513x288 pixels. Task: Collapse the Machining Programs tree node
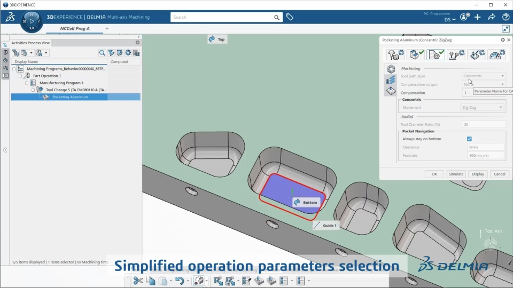[14, 69]
